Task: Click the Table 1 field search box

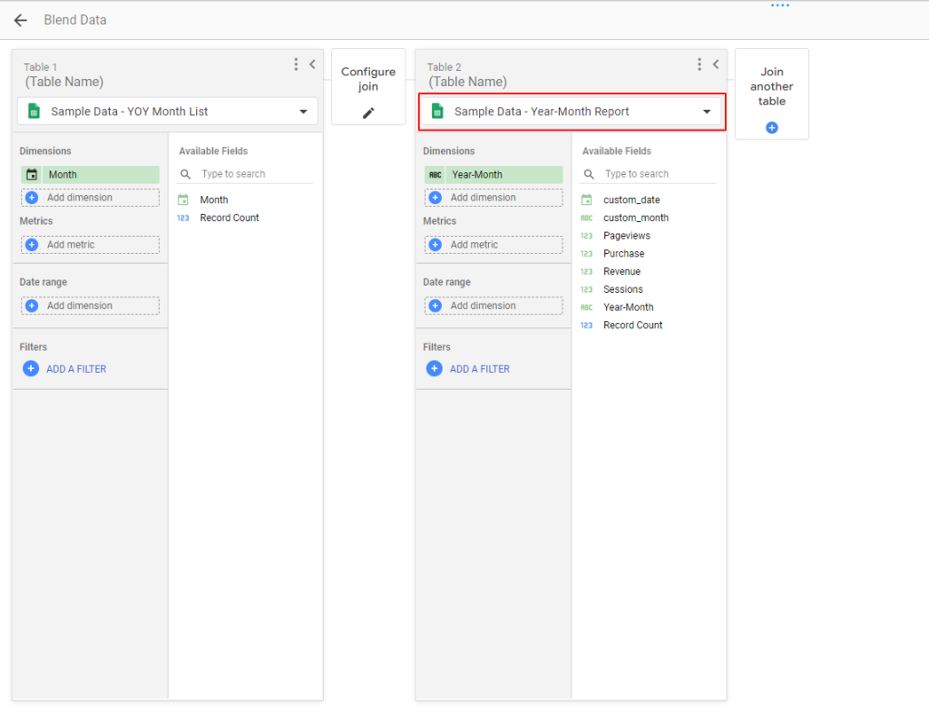Action: (x=254, y=174)
